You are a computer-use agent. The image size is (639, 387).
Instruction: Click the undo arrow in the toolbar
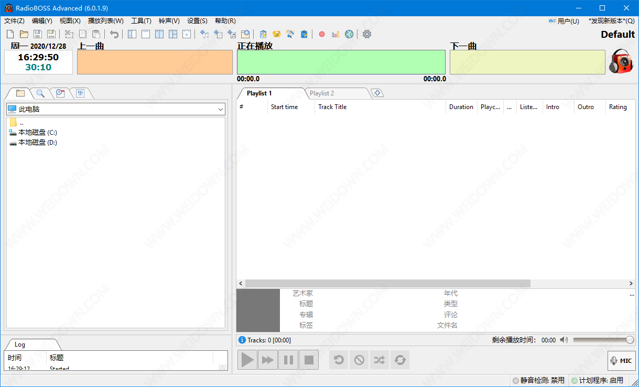(x=114, y=34)
